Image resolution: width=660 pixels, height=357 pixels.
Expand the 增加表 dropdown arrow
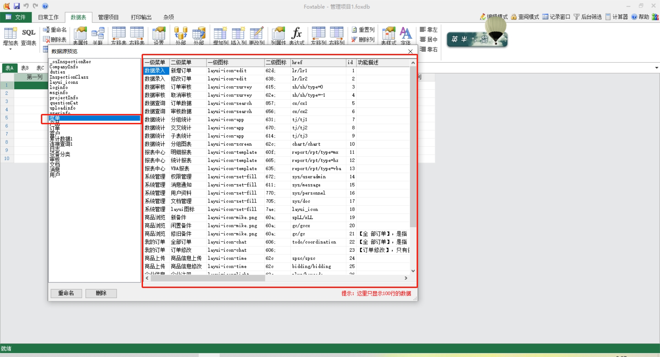[x=10, y=49]
